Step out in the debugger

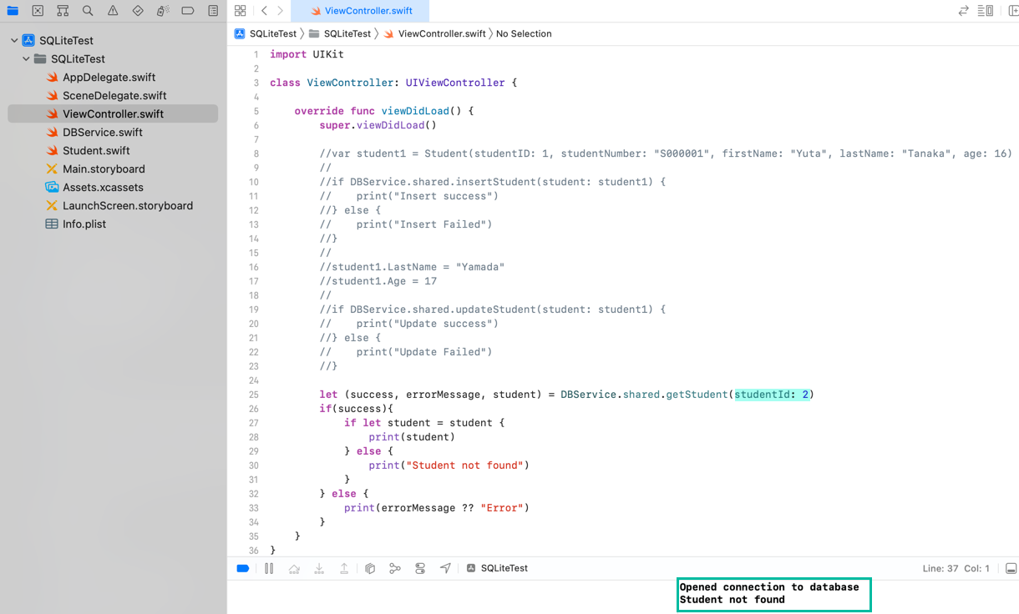coord(344,568)
